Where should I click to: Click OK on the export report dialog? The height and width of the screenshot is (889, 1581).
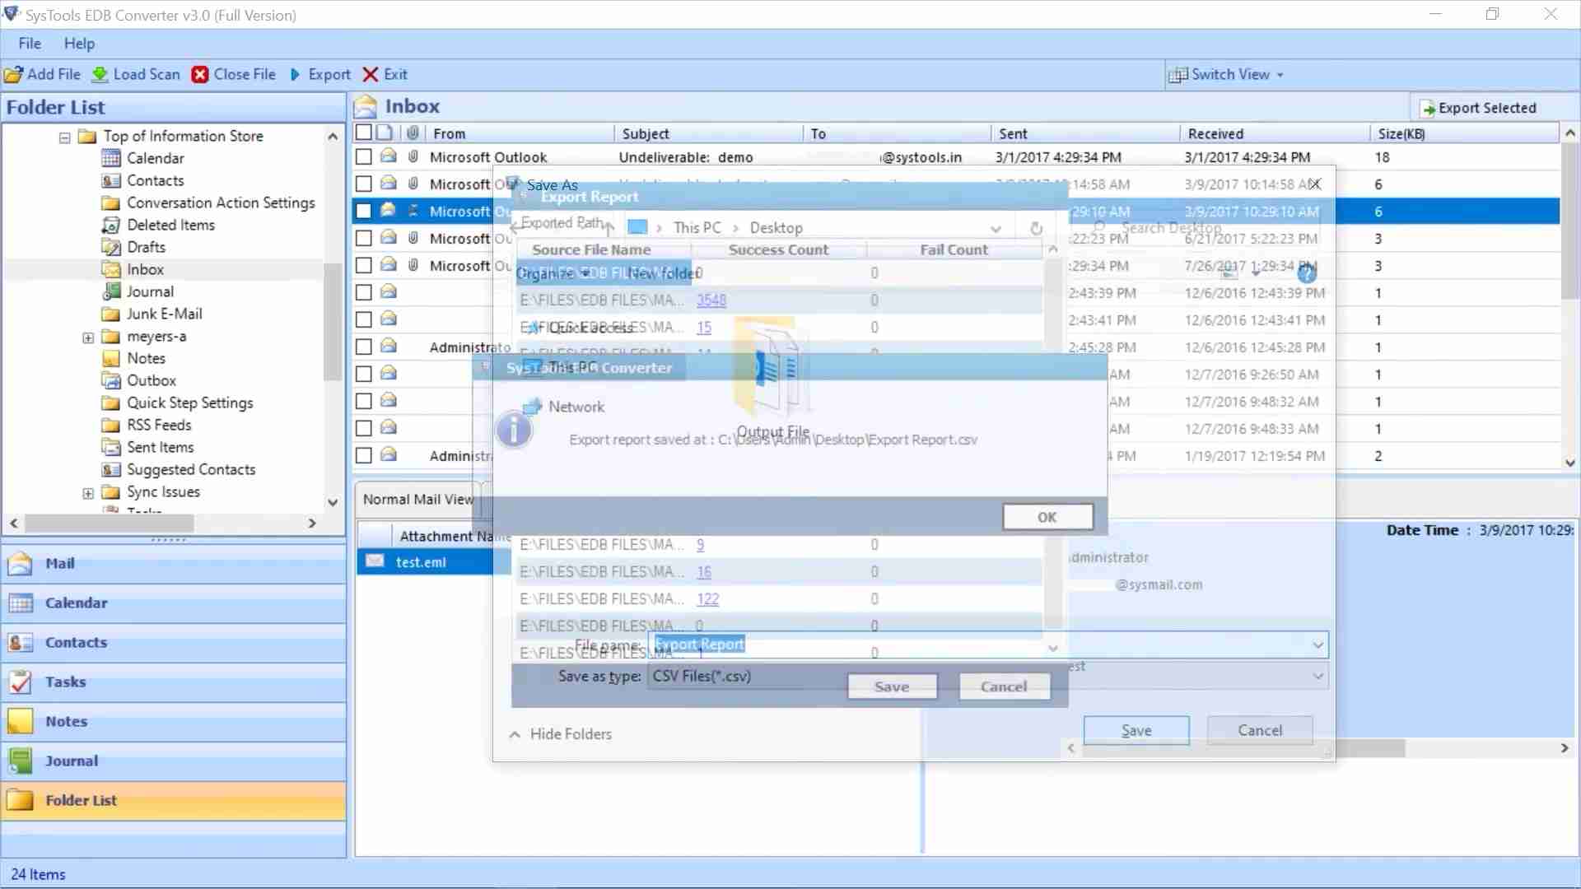pos(1047,516)
